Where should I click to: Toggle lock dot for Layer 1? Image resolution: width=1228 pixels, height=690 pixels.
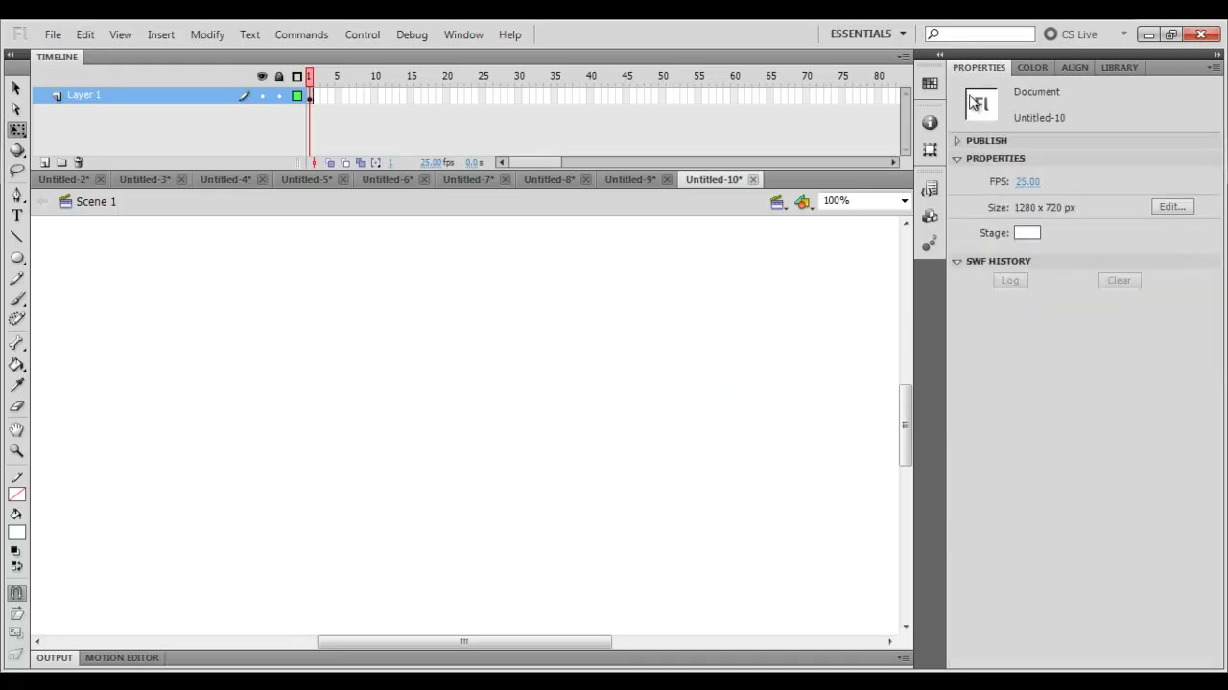point(279,96)
